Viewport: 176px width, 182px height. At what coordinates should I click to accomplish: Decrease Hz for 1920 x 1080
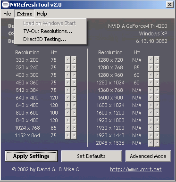[151, 120]
